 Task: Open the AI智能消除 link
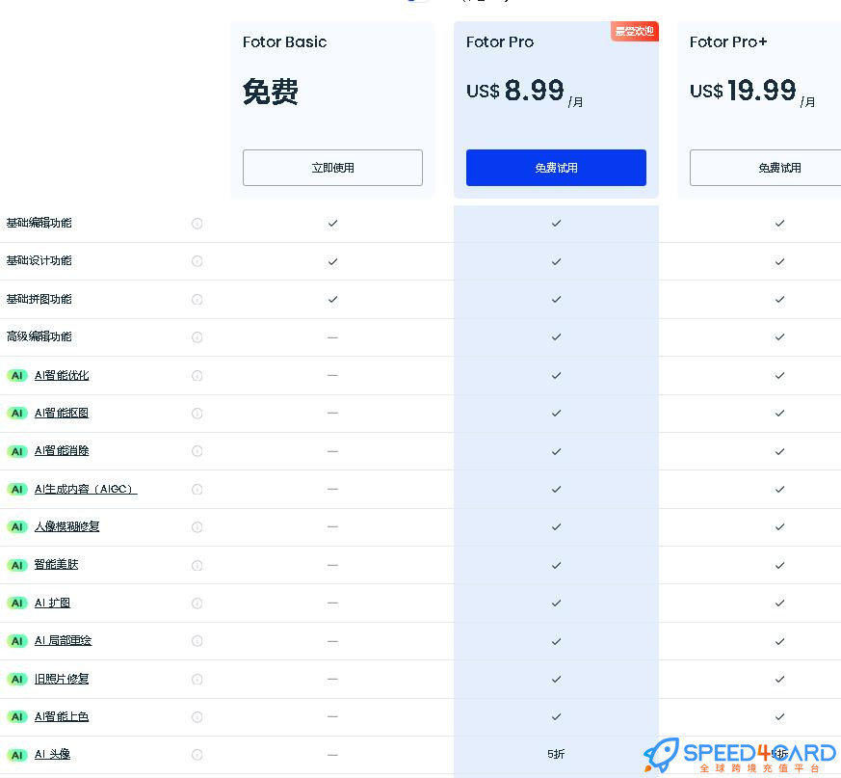tap(62, 451)
